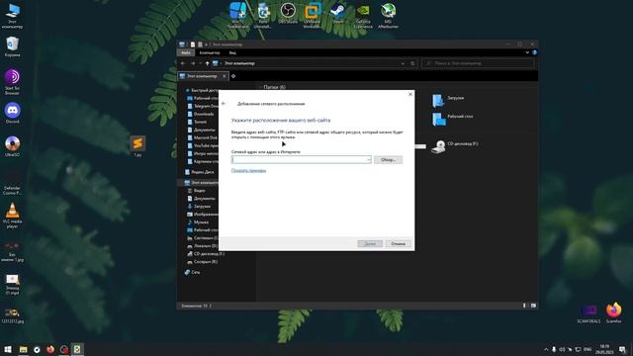Click the 'Отмена' button in the wizard
Image resolution: width=633 pixels, height=356 pixels.
(x=398, y=243)
